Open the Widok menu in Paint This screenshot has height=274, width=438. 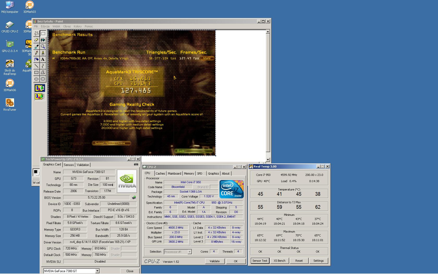(56, 26)
